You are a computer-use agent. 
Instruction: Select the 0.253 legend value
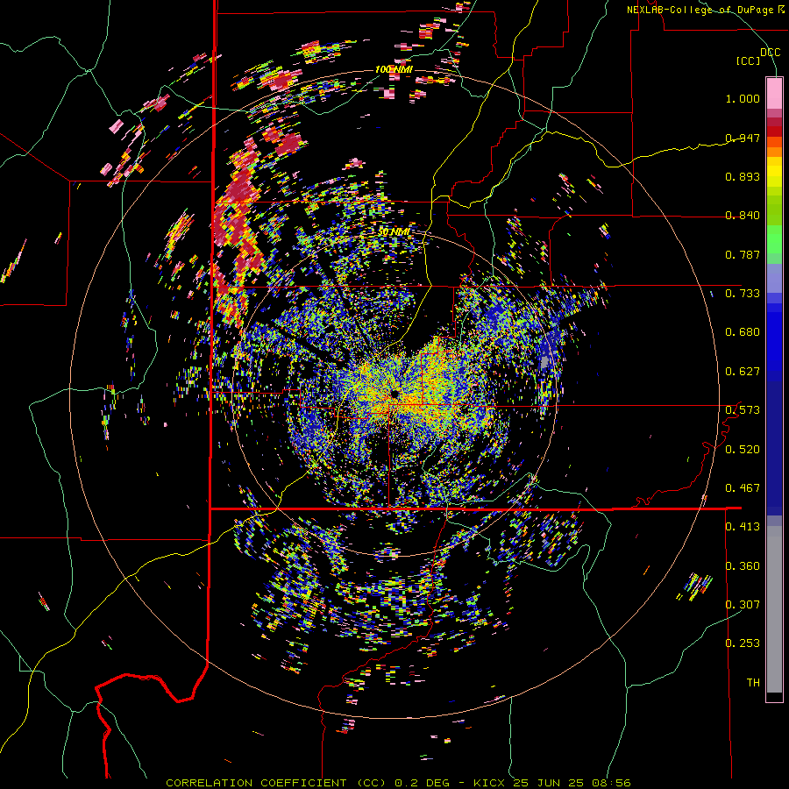point(743,643)
